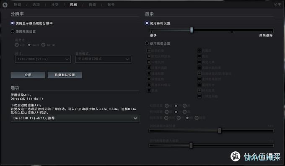Click the 效果最好 end of rendering slider

266,36
